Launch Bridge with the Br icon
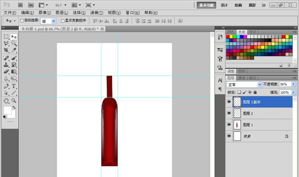299x177 pixels. pyautogui.click(x=20, y=5)
